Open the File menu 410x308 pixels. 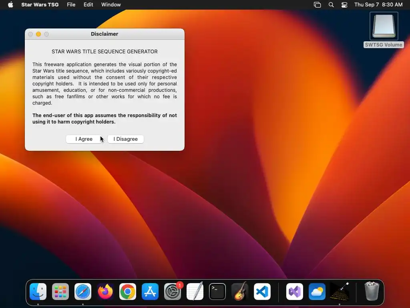pyautogui.click(x=71, y=5)
